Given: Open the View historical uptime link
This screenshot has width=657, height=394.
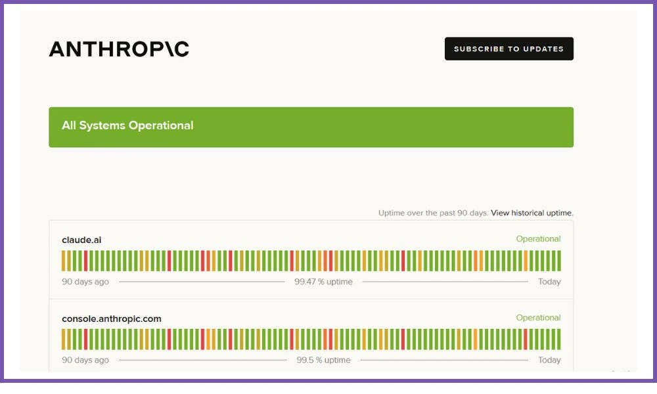Looking at the screenshot, I should click(x=532, y=213).
